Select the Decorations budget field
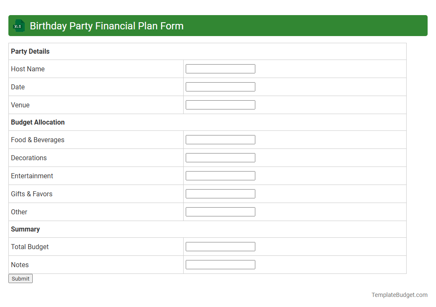The image size is (436, 307). pyautogui.click(x=220, y=157)
